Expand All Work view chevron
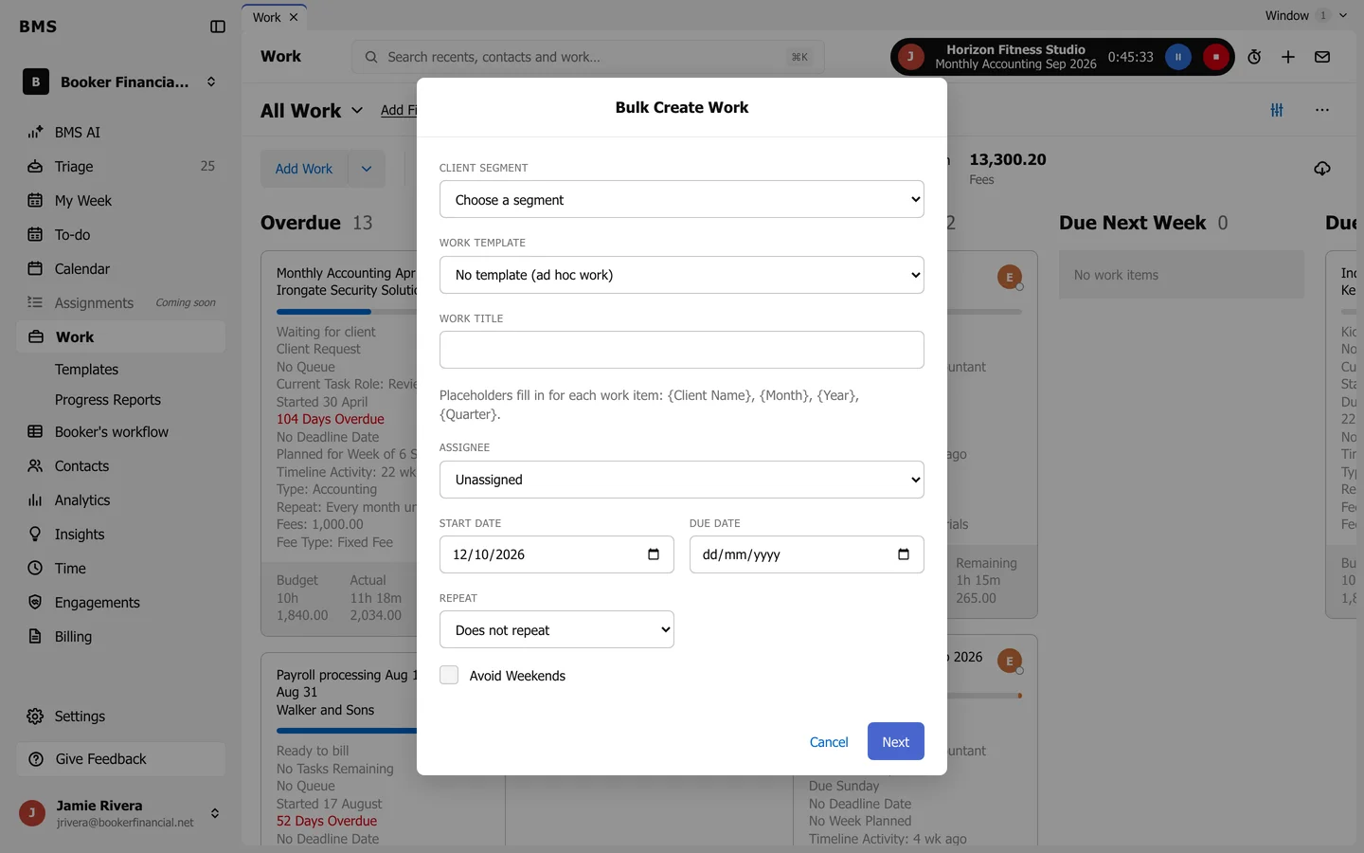Screen dimensions: 1364x853 [x=357, y=110]
